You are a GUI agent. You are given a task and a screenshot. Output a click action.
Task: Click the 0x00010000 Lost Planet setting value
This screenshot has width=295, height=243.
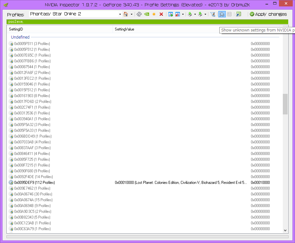click(181, 183)
